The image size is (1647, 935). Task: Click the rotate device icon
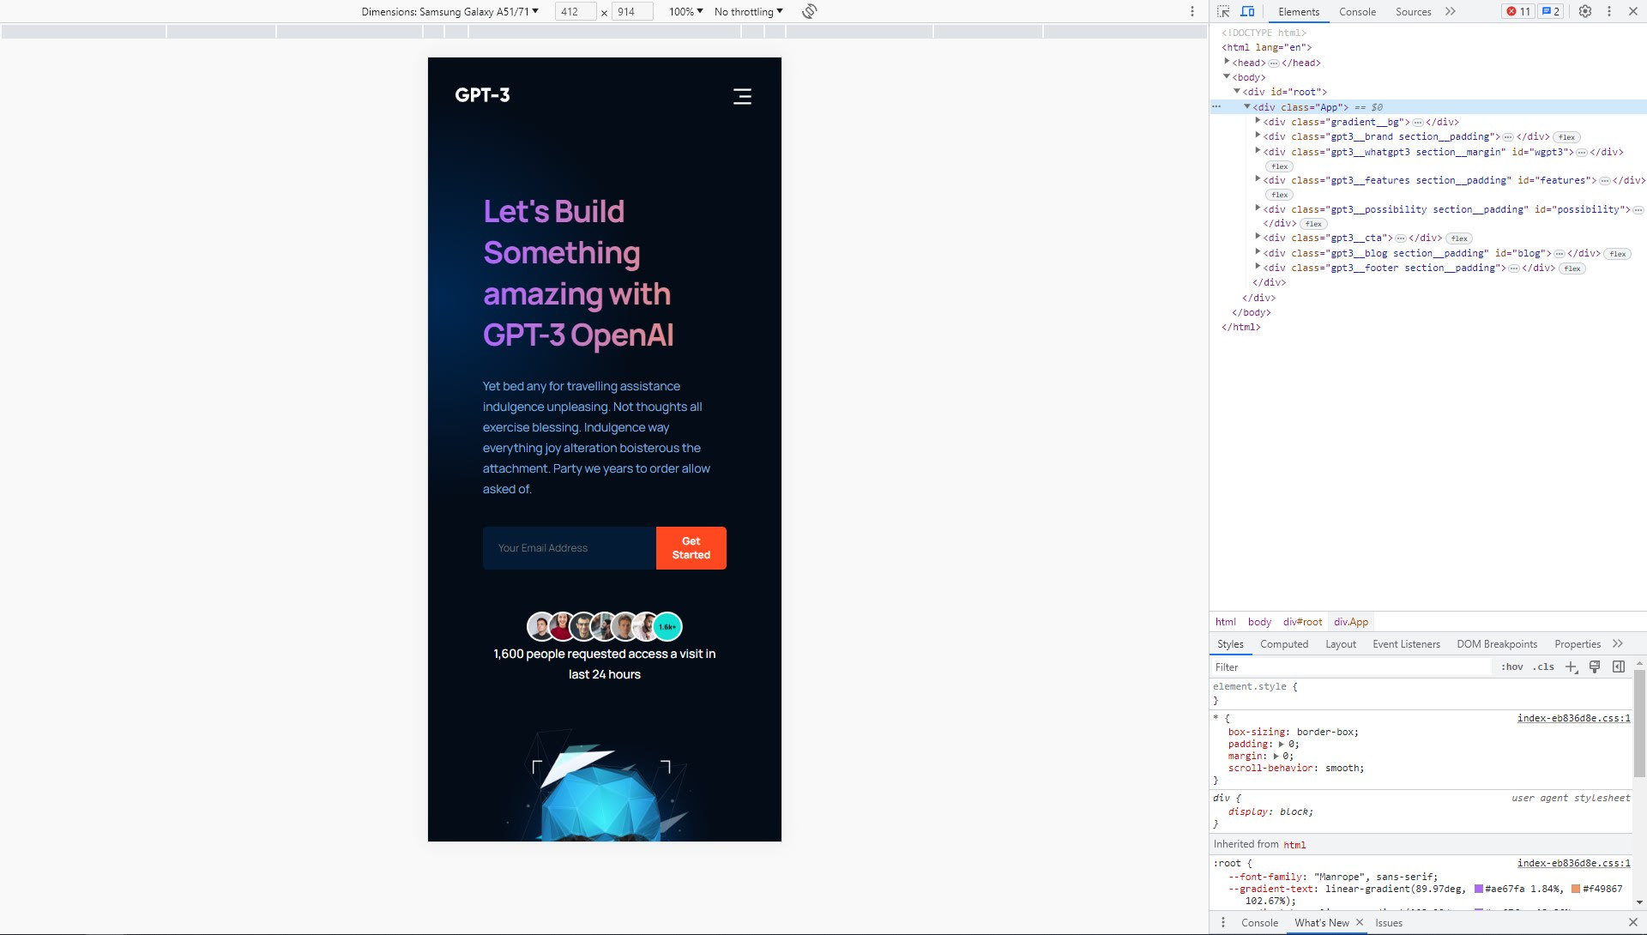(809, 11)
